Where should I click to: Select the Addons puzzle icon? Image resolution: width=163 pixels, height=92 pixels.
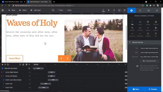coord(156,29)
